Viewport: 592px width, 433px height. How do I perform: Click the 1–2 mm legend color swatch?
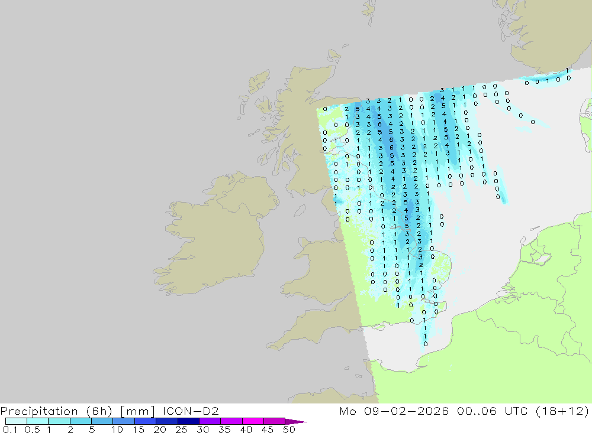(59, 421)
